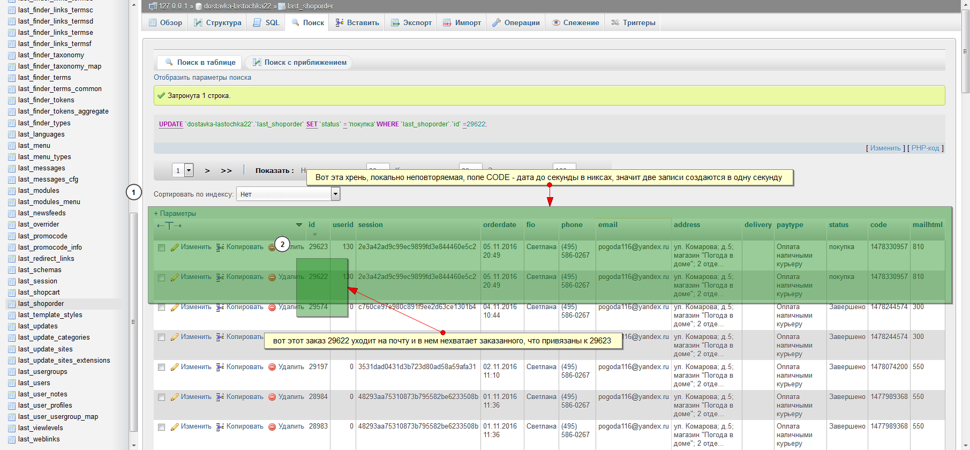Click the Triggers tab icon
This screenshot has width=970, height=450.
(x=615, y=22)
